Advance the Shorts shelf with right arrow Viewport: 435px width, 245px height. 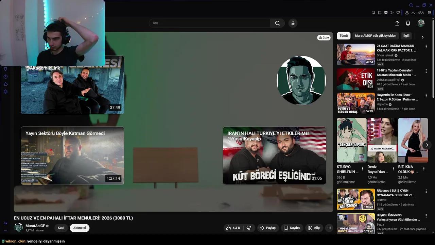pyautogui.click(x=427, y=145)
